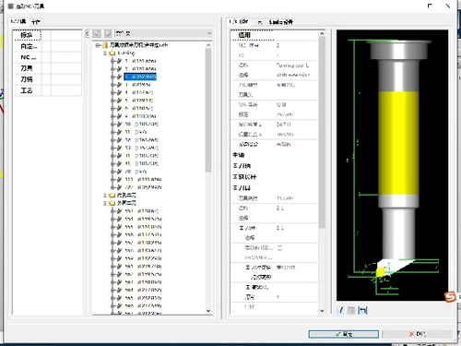Click the red X cancel button
The width and height of the screenshot is (461, 346).
point(417,334)
